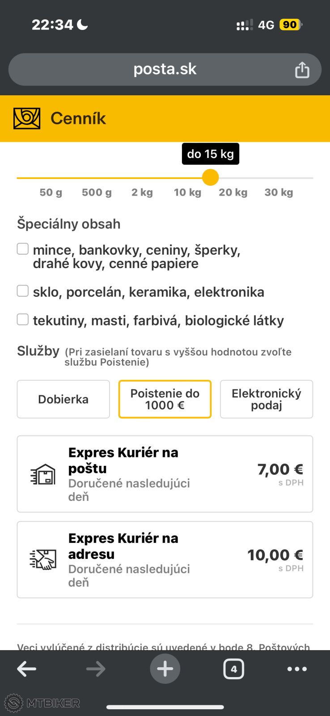Check the sklo, porcelán, keramika checkbox

click(23, 291)
